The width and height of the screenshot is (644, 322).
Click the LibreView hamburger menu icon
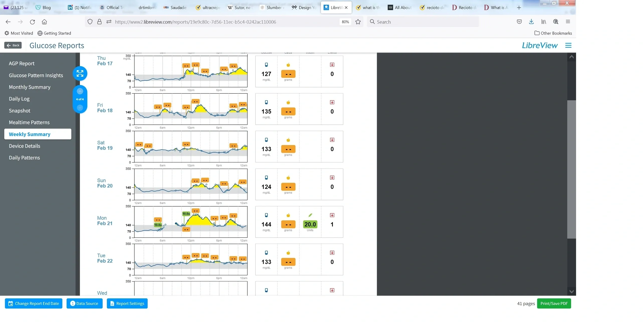568,45
